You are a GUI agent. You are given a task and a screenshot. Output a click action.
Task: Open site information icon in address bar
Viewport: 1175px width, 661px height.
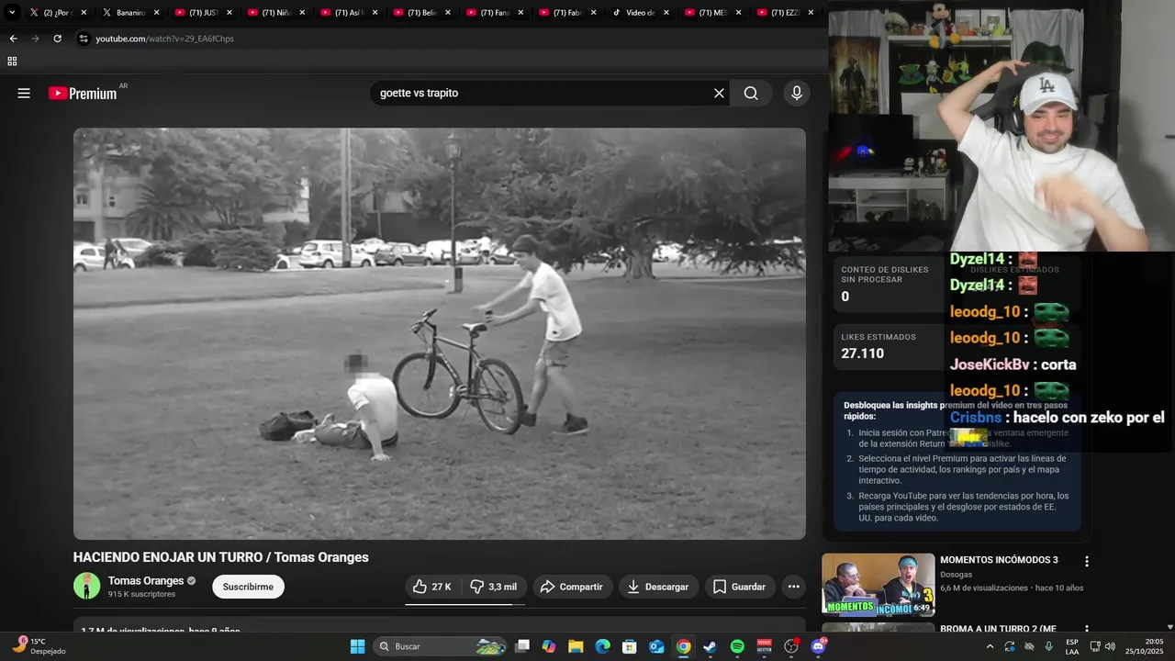click(84, 39)
